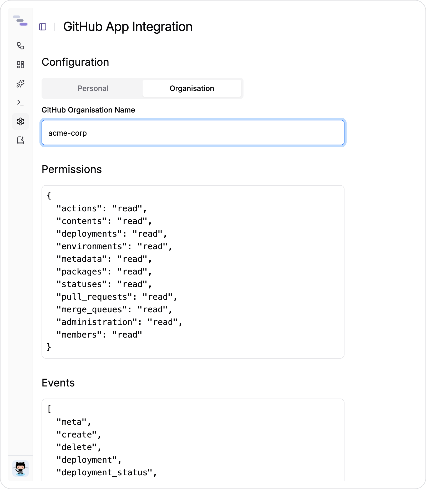426x489 pixels.
Task: Focus the GitHub Organisation Name field
Action: [x=193, y=133]
